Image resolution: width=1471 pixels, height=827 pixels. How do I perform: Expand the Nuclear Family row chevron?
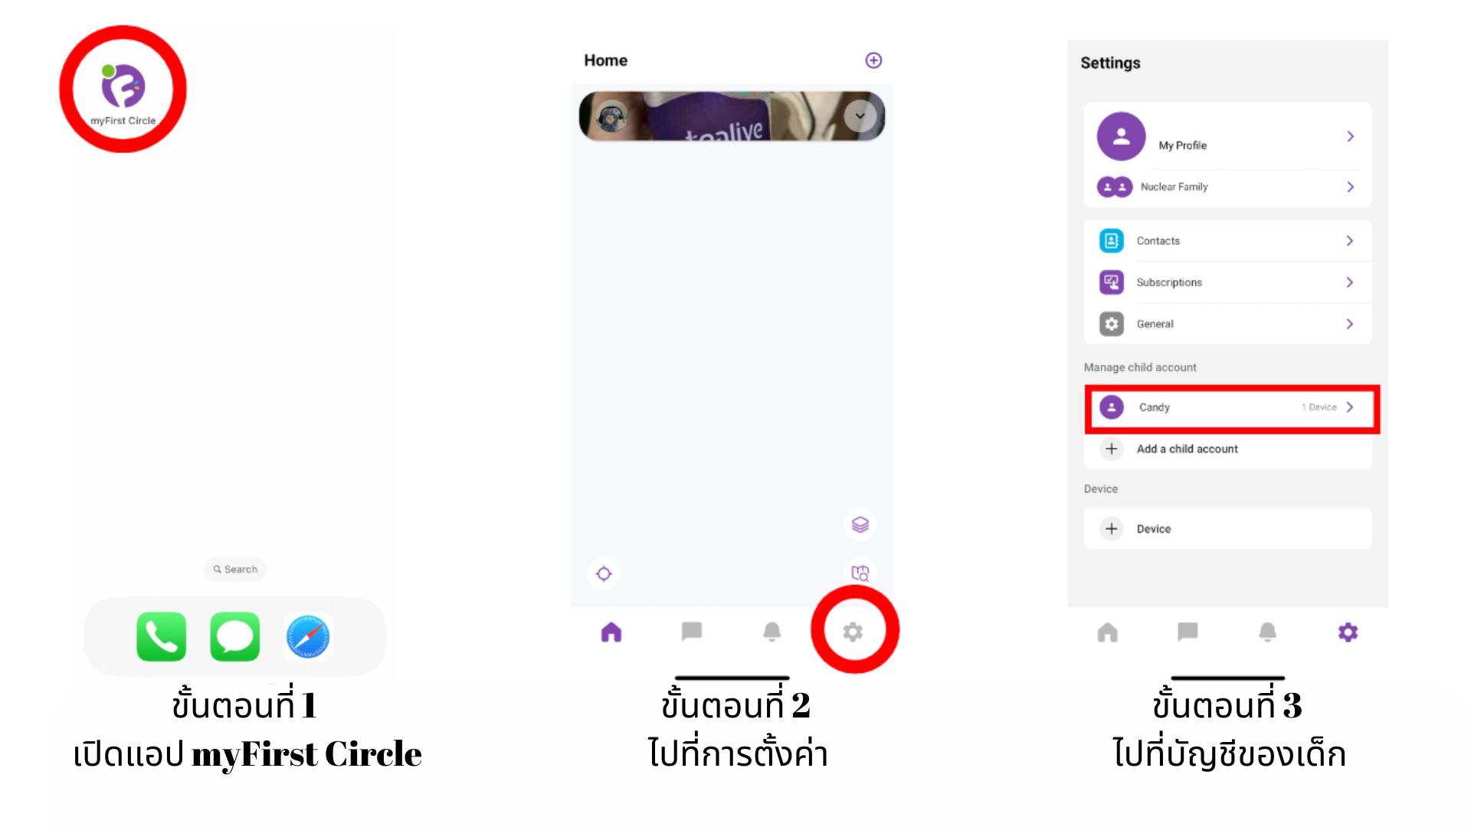(x=1351, y=187)
